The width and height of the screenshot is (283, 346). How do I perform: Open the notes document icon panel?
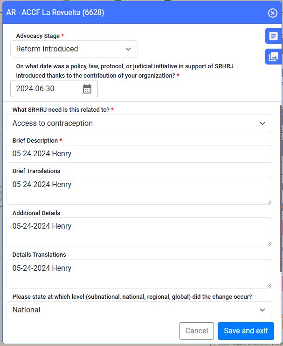(273, 36)
